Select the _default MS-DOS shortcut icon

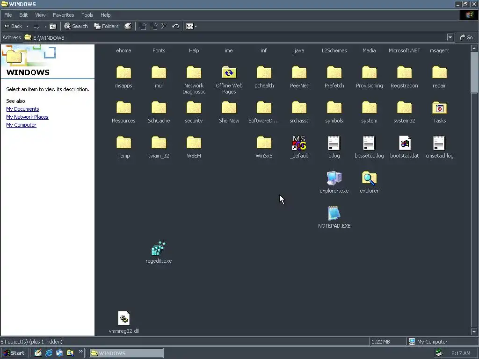pyautogui.click(x=299, y=143)
